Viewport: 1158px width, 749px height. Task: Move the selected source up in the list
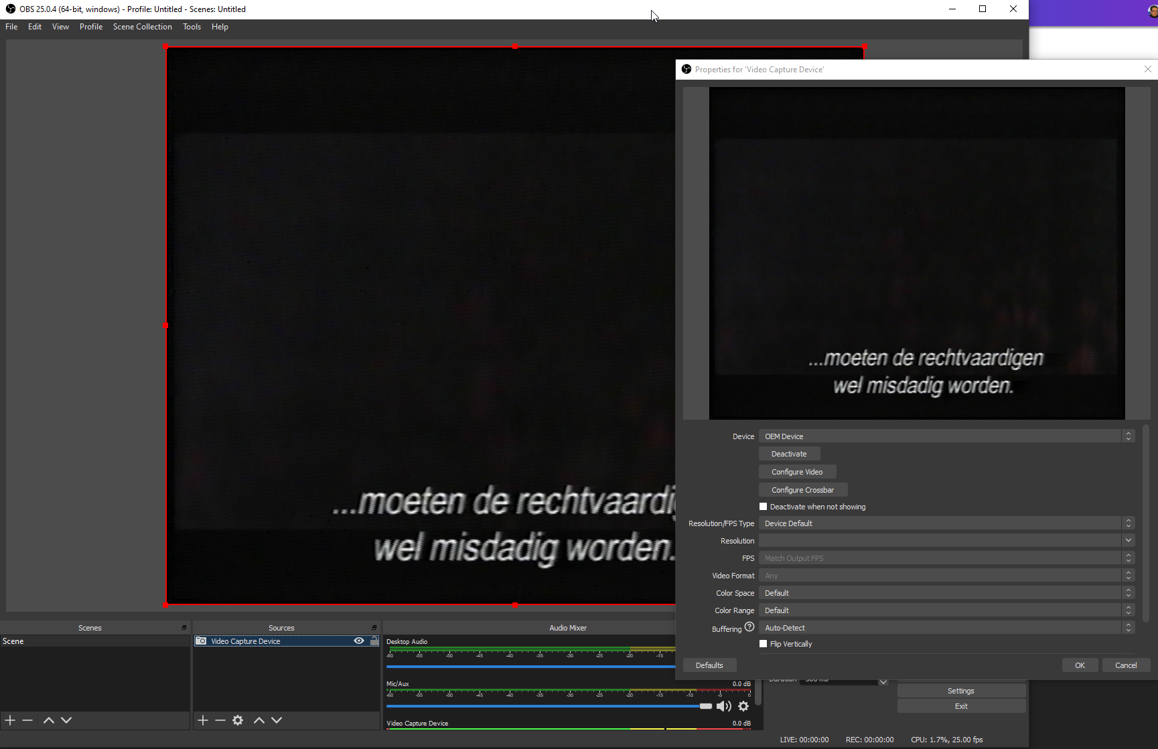pos(259,720)
